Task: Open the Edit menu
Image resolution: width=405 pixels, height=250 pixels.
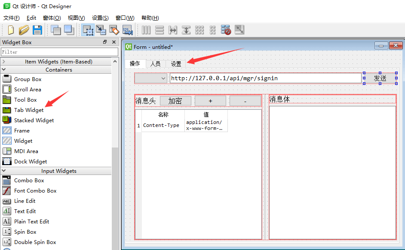Action: click(x=31, y=18)
